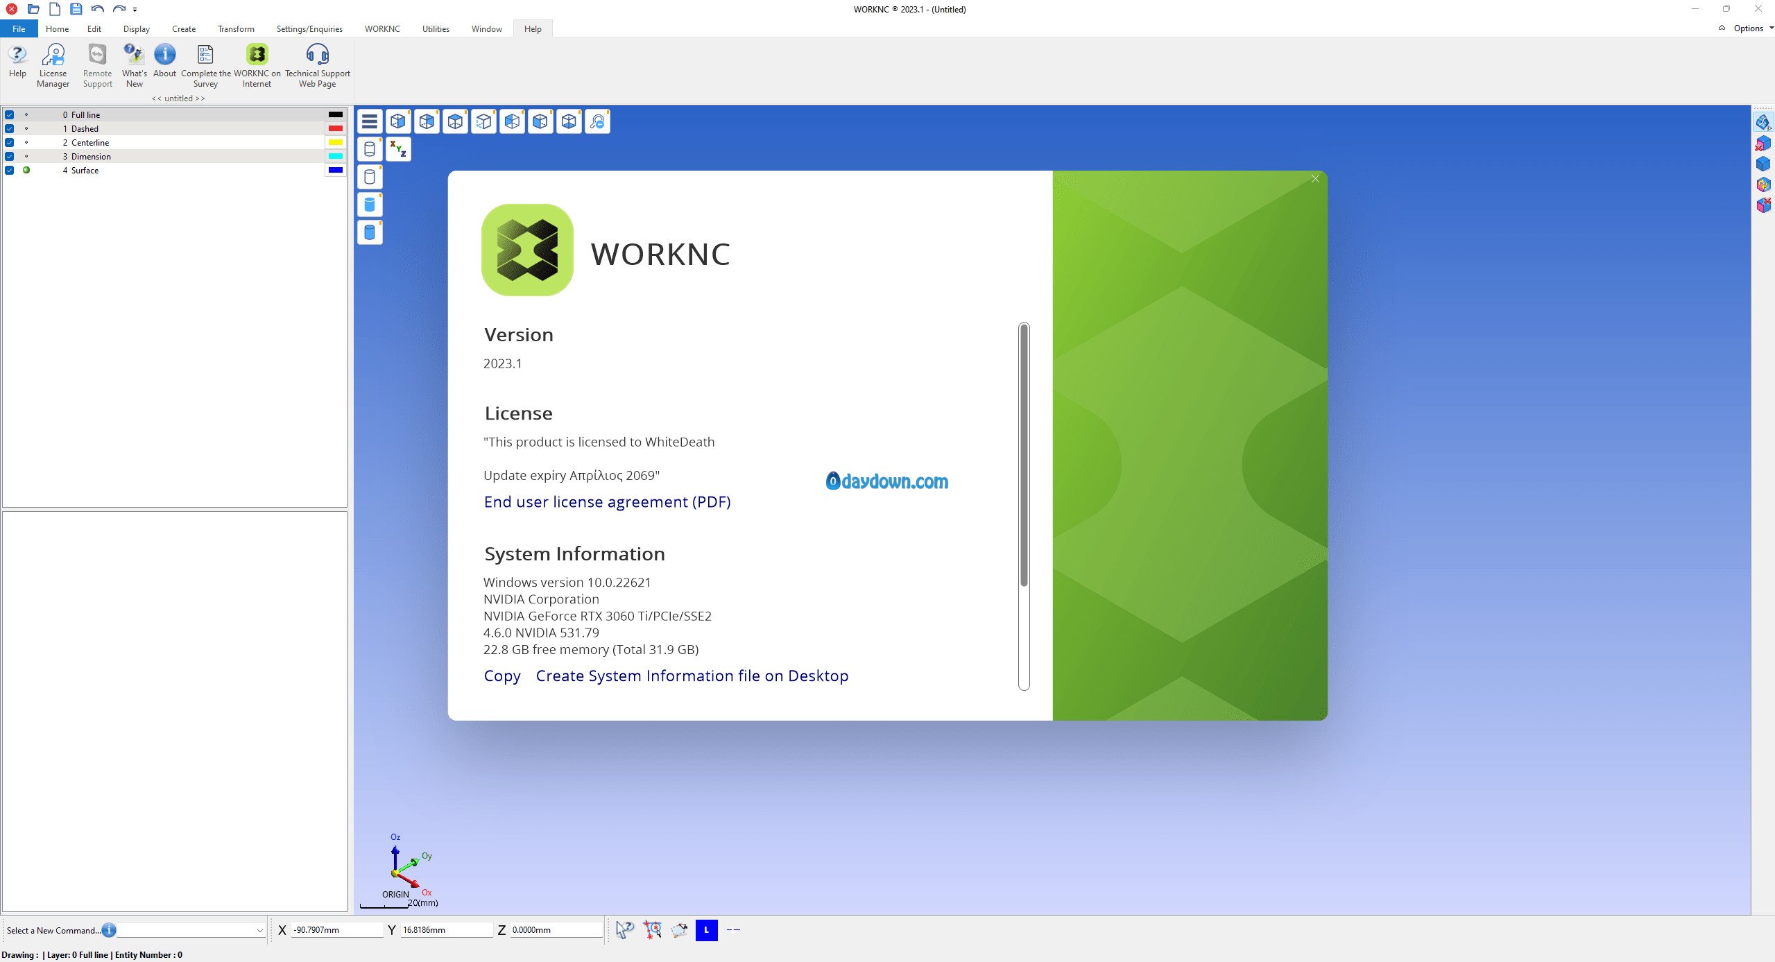Click the Copy link in System Information
Image resolution: width=1775 pixels, height=962 pixels.
pyautogui.click(x=502, y=676)
